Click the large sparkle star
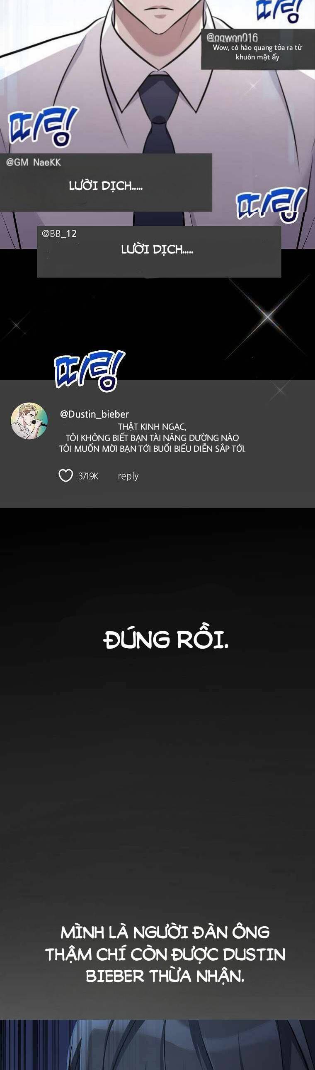 pyautogui.click(x=267, y=317)
